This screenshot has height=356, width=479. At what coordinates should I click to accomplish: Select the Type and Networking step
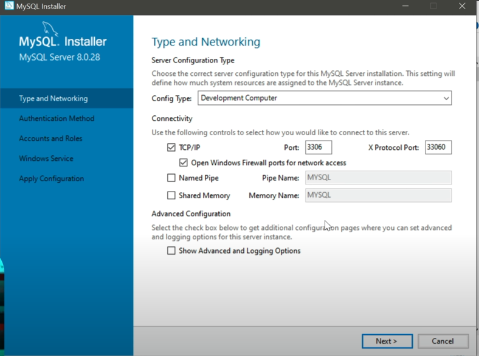tap(67, 98)
